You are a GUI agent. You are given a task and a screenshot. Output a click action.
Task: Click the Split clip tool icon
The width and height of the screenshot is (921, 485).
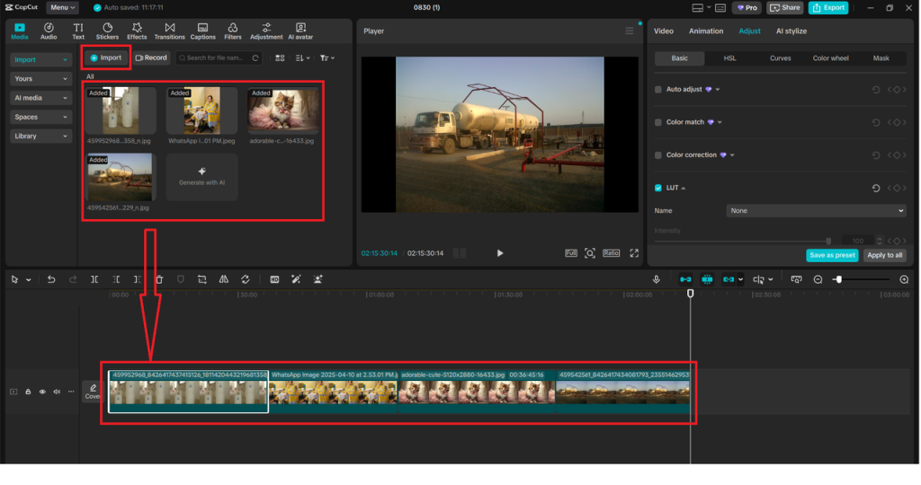click(94, 279)
